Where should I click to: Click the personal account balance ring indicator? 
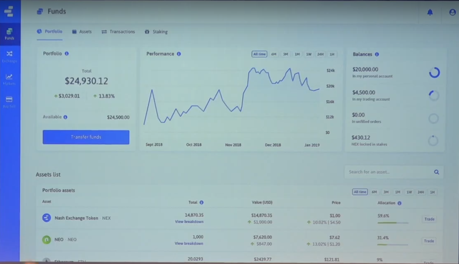tap(435, 72)
